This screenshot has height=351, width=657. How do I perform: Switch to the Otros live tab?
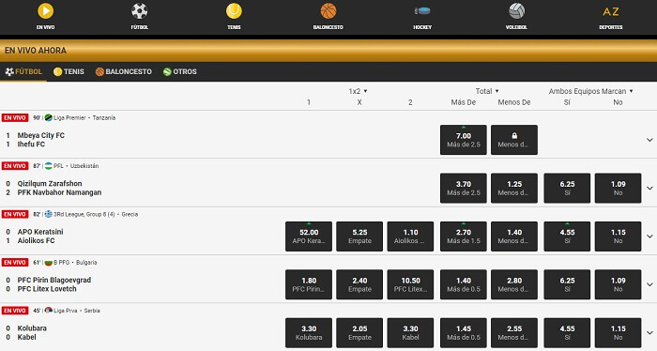(180, 71)
